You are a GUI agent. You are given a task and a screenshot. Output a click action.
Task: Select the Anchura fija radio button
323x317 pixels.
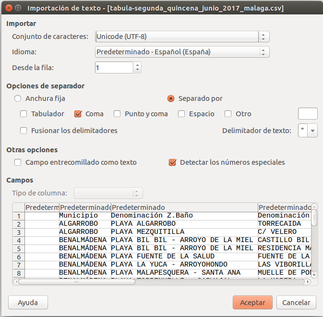(x=18, y=98)
